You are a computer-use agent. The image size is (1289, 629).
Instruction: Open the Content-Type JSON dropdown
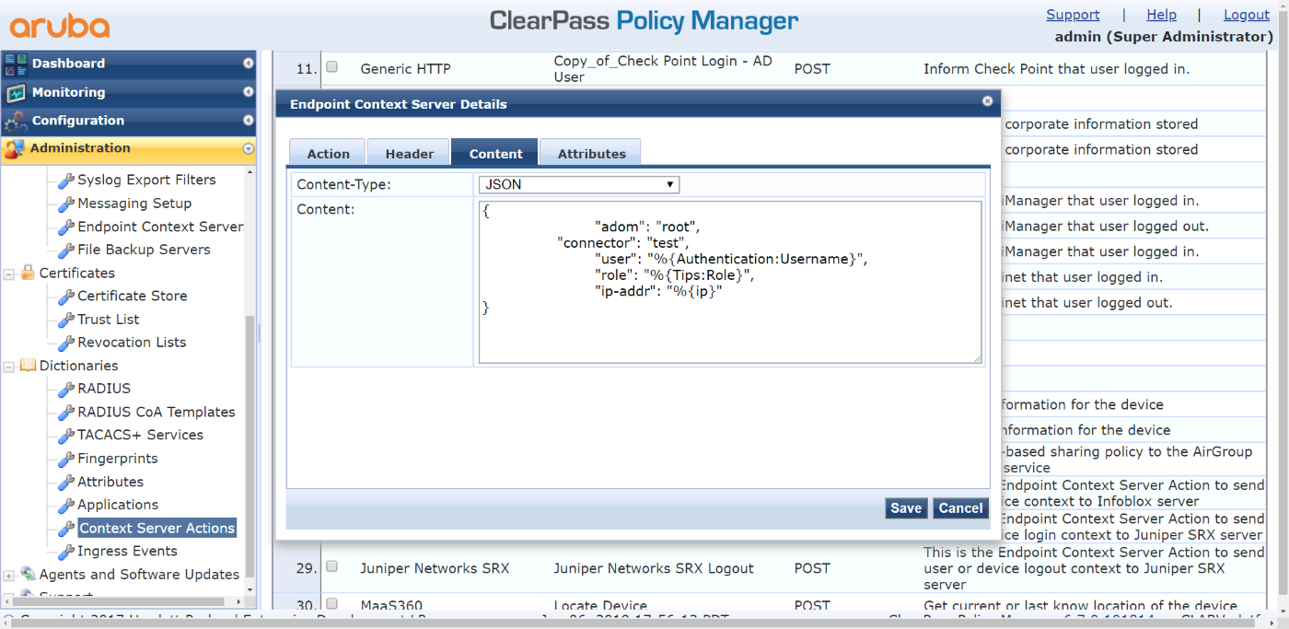(578, 184)
